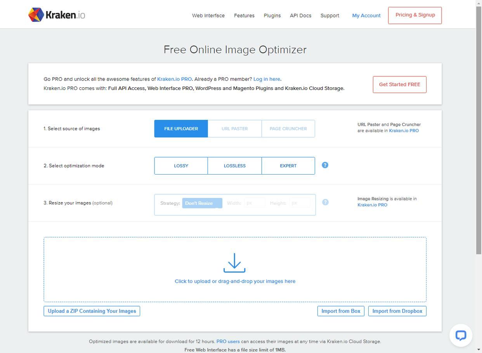The width and height of the screenshot is (482, 353).
Task: Click Log in here link
Action: (x=267, y=79)
